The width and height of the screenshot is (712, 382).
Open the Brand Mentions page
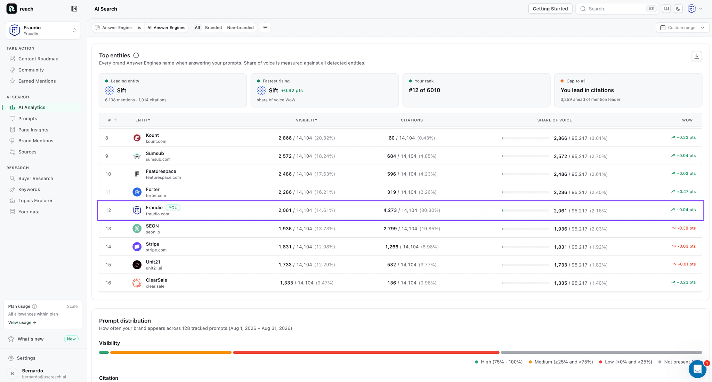click(x=35, y=141)
